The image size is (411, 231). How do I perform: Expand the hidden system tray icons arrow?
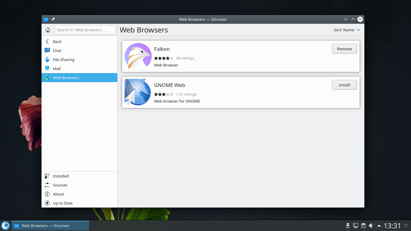pos(379,226)
